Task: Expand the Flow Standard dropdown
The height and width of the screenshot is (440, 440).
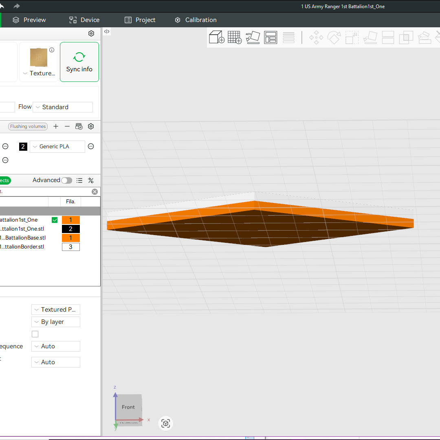Action: pos(63,107)
